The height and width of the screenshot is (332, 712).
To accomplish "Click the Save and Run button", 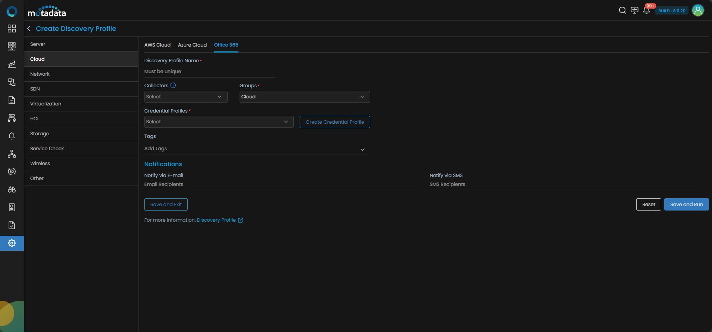I will (686, 204).
